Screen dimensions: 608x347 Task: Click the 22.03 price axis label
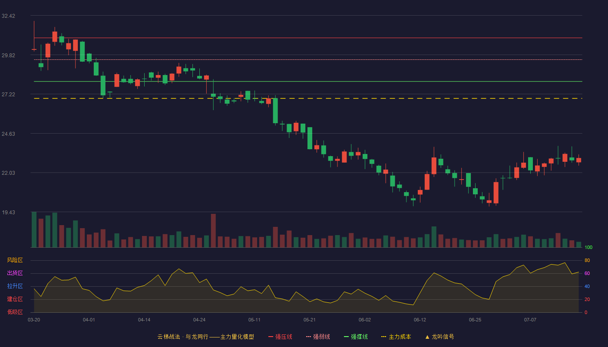click(8, 173)
